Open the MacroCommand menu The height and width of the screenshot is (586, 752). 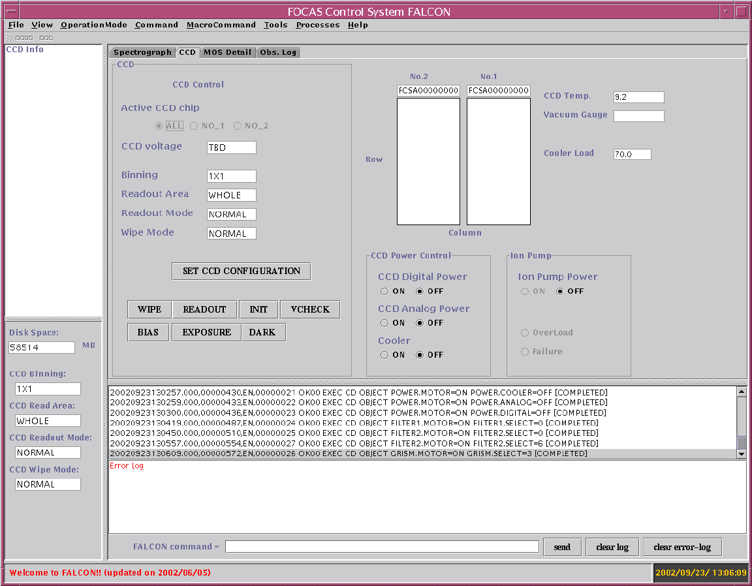[222, 25]
